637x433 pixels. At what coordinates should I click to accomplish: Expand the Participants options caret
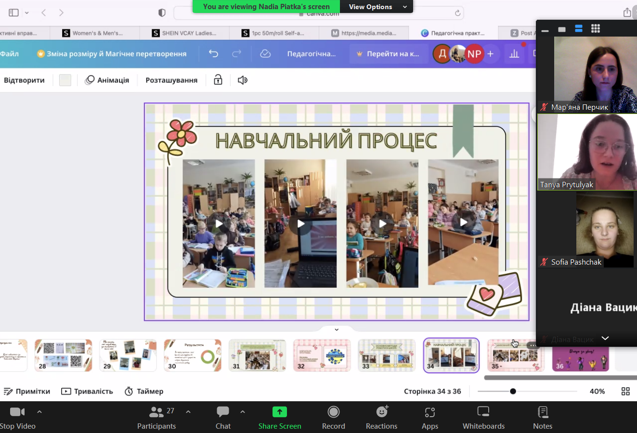coord(188,412)
